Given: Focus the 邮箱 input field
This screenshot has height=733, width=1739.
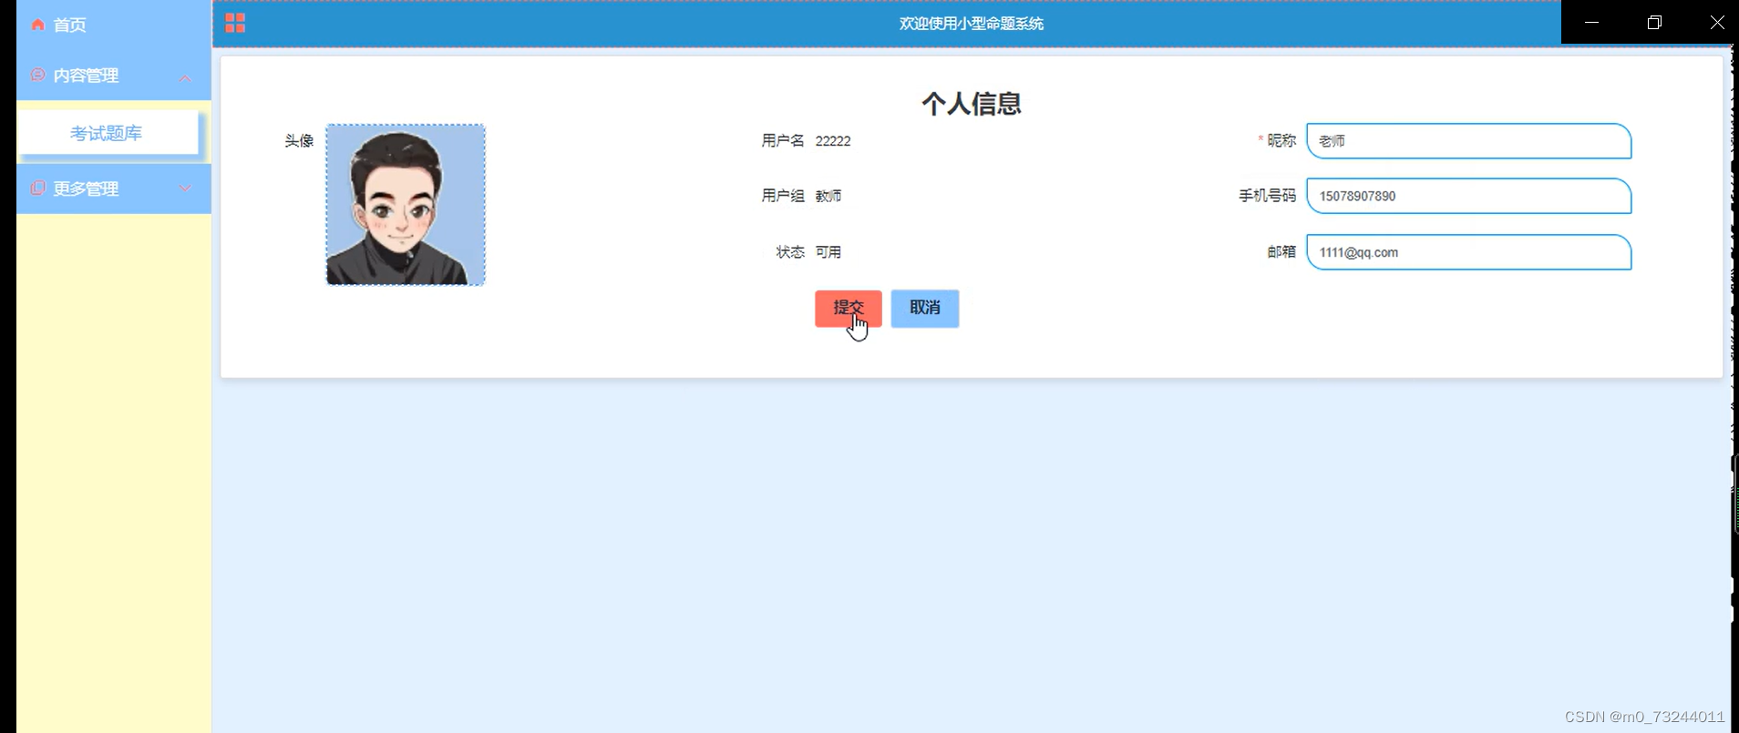Looking at the screenshot, I should [x=1469, y=252].
